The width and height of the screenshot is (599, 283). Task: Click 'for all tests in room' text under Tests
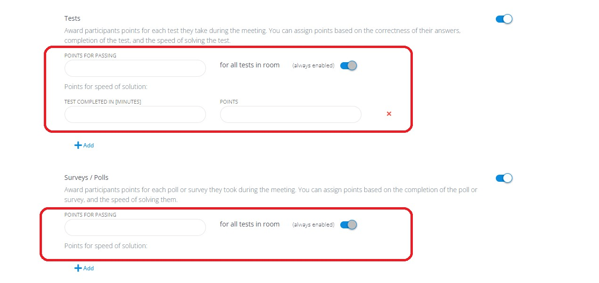(250, 65)
